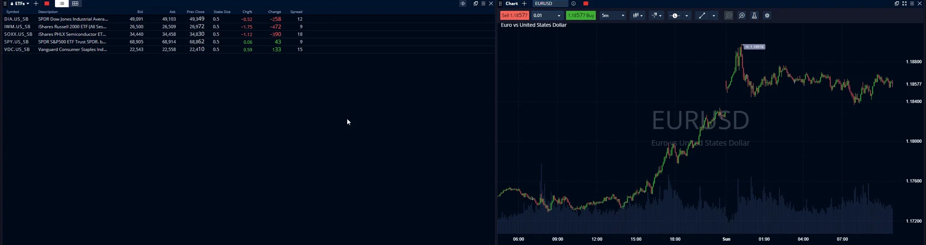This screenshot has height=245, width=926.
Task: Click the -472 change value for IWM
Action: pos(275,27)
